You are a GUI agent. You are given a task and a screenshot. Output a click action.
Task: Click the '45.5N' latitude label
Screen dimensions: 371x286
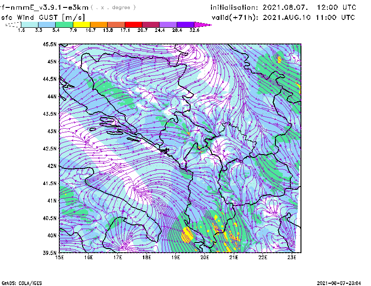(x=50, y=44)
